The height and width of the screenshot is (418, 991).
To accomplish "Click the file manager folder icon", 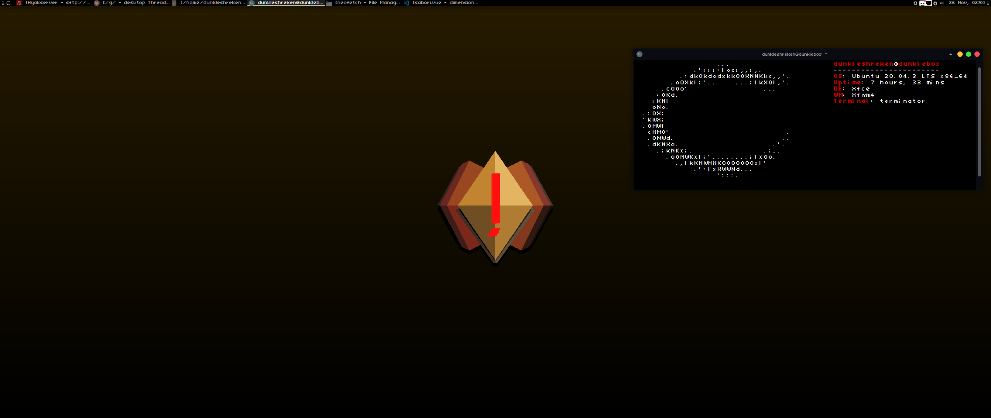I will click(x=329, y=3).
